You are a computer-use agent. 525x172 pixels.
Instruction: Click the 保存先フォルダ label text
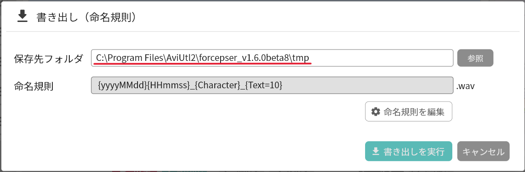[x=49, y=58]
